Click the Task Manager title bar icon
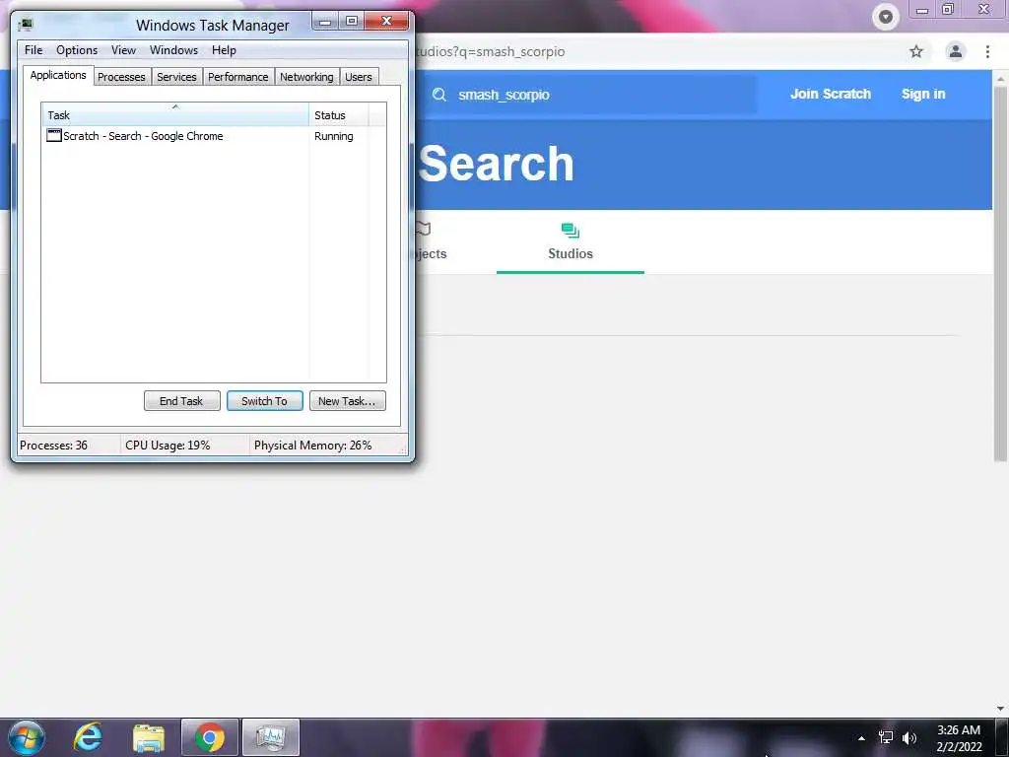 [x=26, y=25]
